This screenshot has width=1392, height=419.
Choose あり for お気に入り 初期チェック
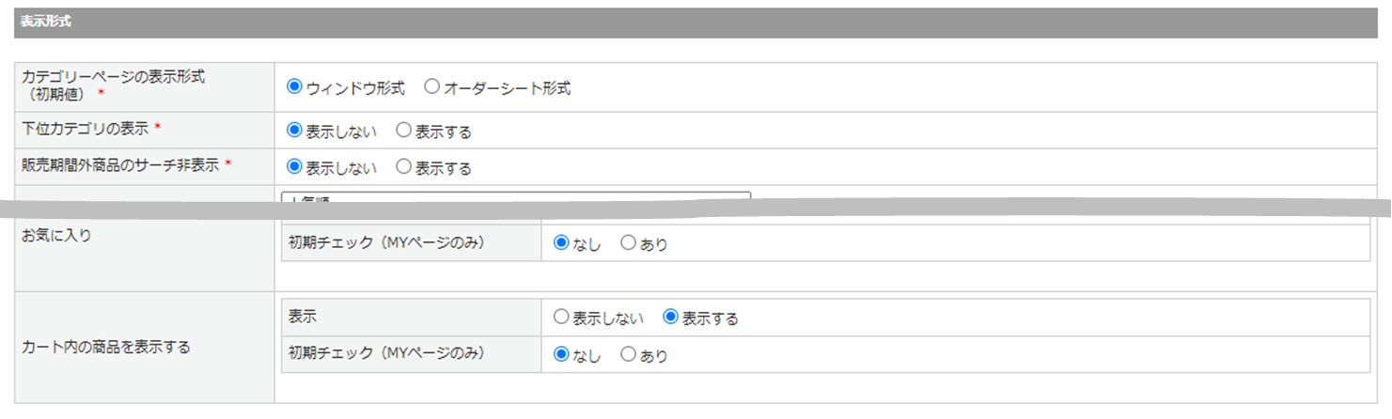click(629, 243)
